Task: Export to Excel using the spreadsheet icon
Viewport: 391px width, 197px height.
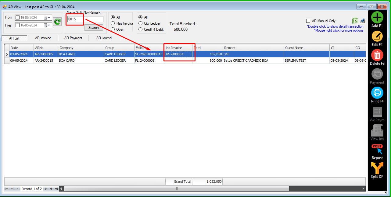Action: (x=355, y=21)
